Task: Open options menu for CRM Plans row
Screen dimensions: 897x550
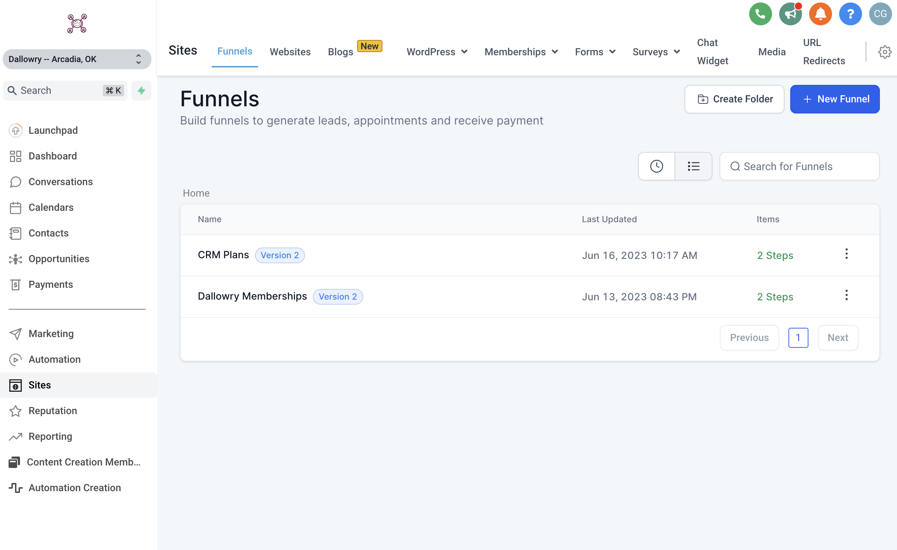Action: point(846,254)
